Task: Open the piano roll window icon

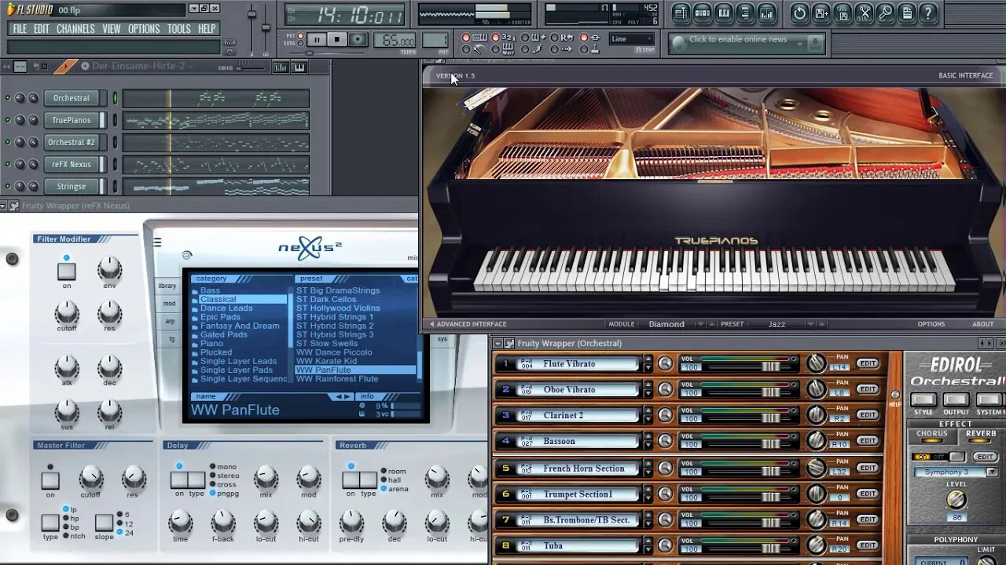Action: point(724,13)
